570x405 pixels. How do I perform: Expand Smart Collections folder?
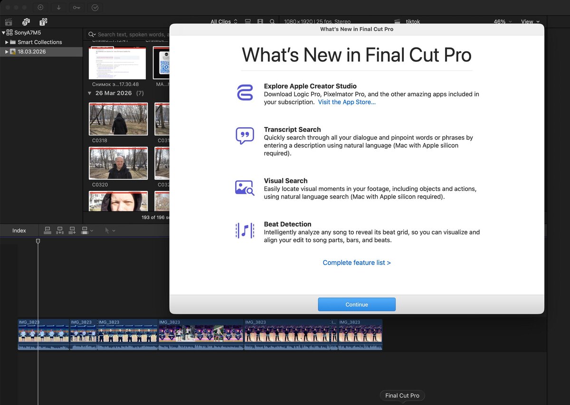7,42
